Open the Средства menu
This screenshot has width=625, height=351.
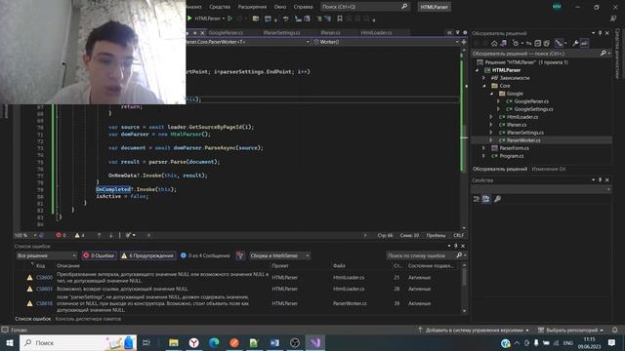click(220, 7)
